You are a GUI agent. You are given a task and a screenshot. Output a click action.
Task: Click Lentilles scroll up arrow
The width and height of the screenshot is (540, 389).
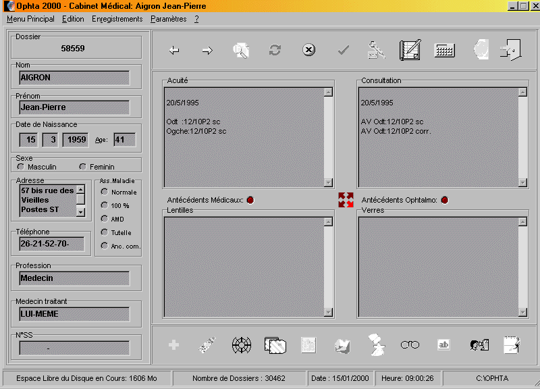329,222
